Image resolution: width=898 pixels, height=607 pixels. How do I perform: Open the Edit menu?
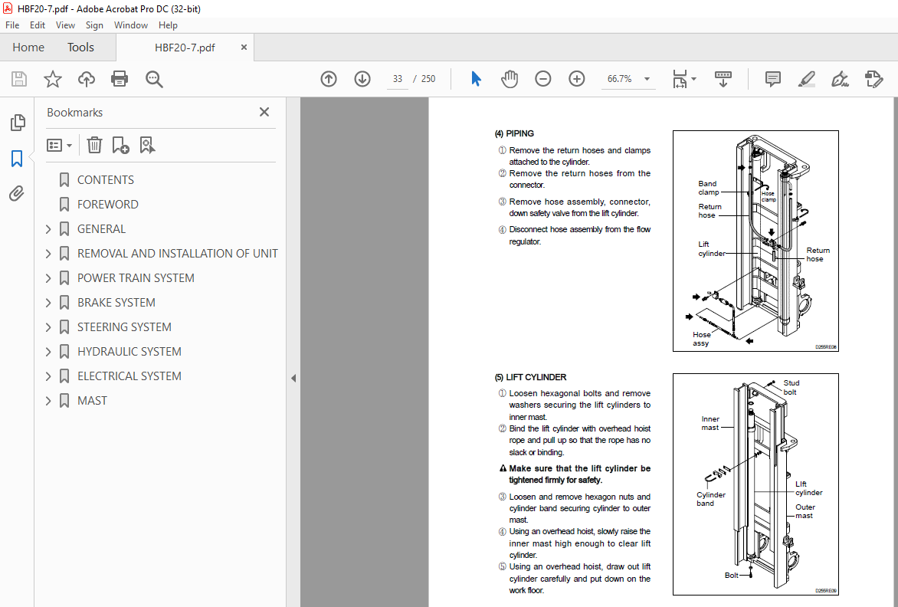point(38,25)
